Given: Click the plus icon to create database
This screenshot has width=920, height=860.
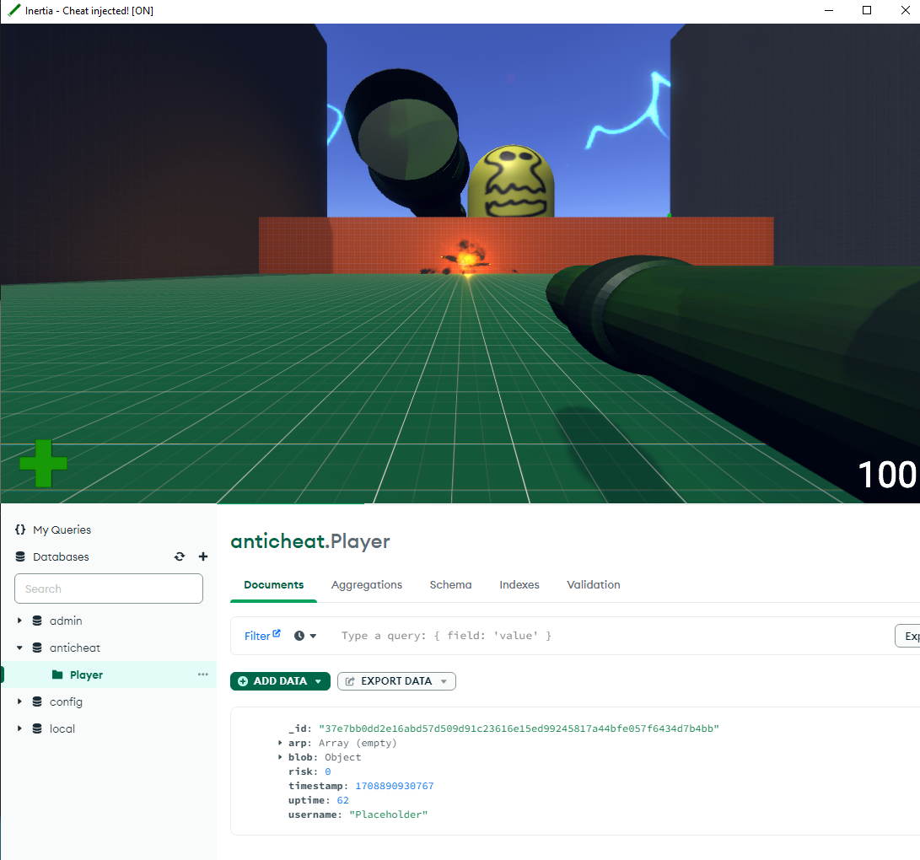Looking at the screenshot, I should [x=202, y=556].
